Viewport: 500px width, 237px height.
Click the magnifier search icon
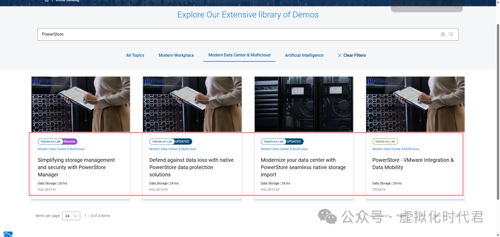pyautogui.click(x=451, y=34)
